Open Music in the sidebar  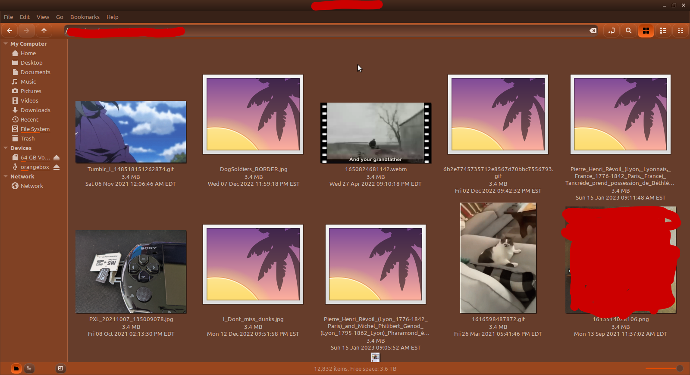tap(28, 82)
